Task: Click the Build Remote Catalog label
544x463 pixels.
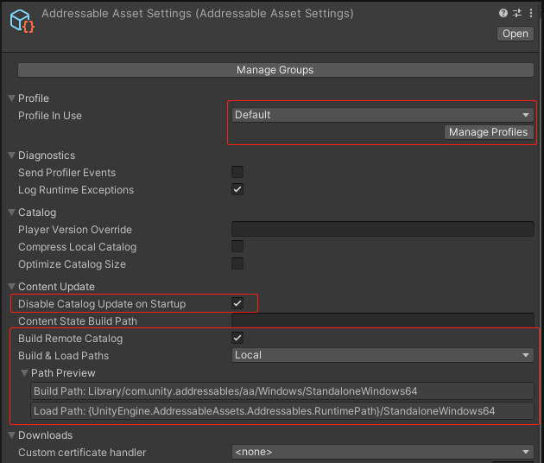Action: (71, 339)
